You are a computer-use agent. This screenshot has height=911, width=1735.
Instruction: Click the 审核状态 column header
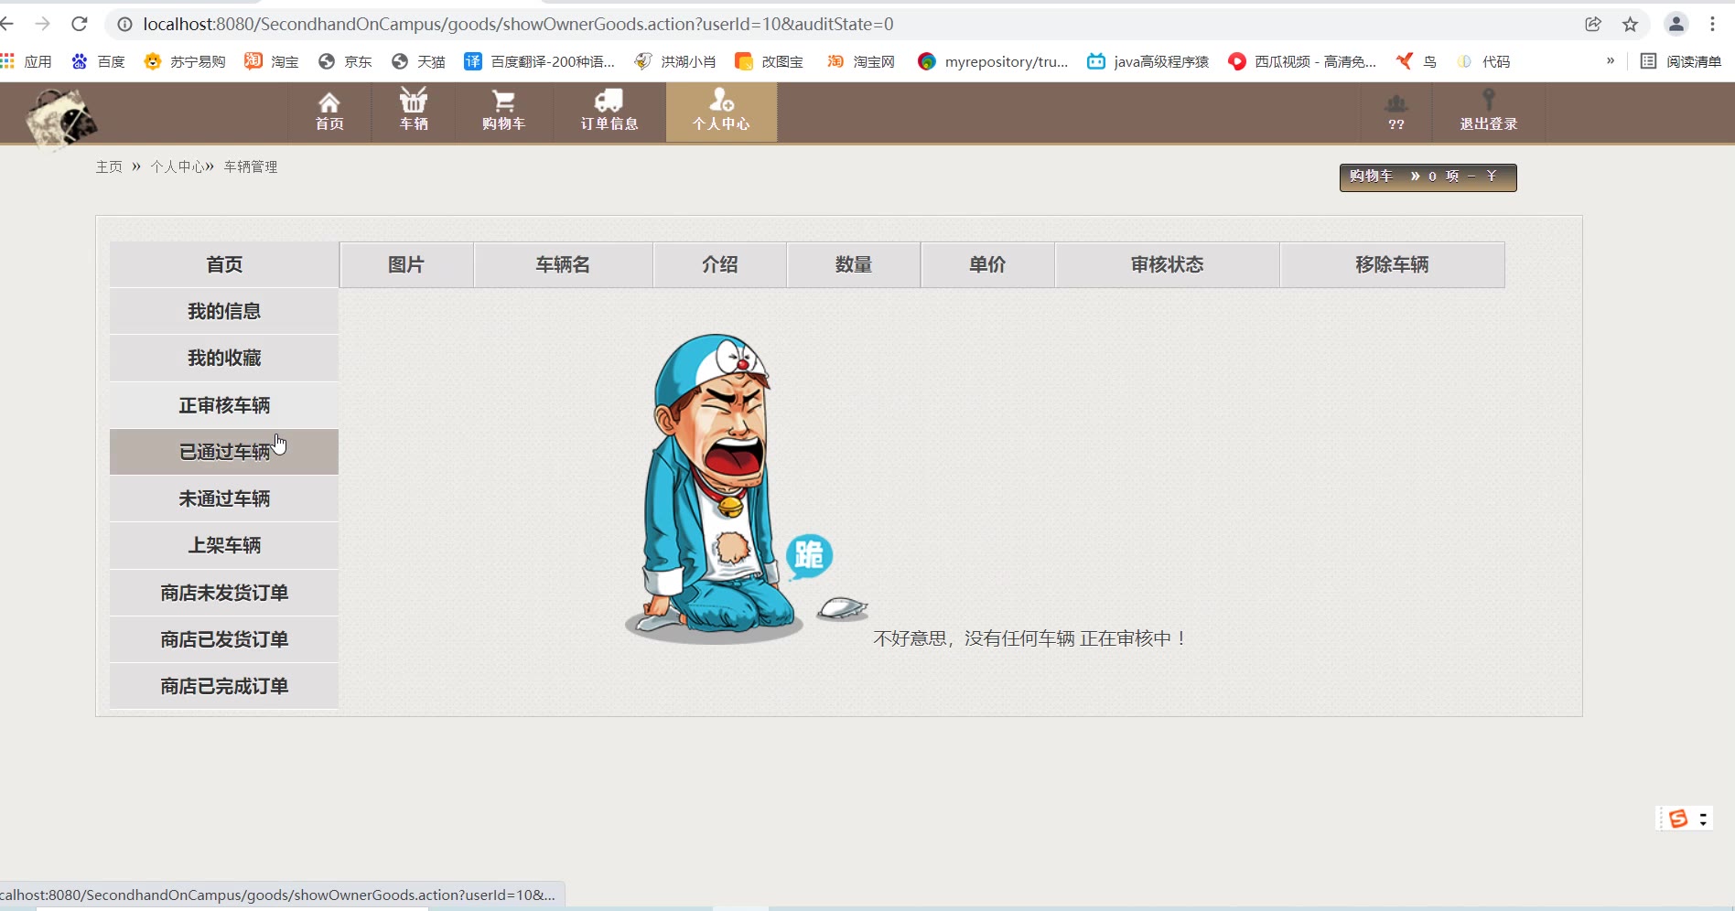[1167, 264]
